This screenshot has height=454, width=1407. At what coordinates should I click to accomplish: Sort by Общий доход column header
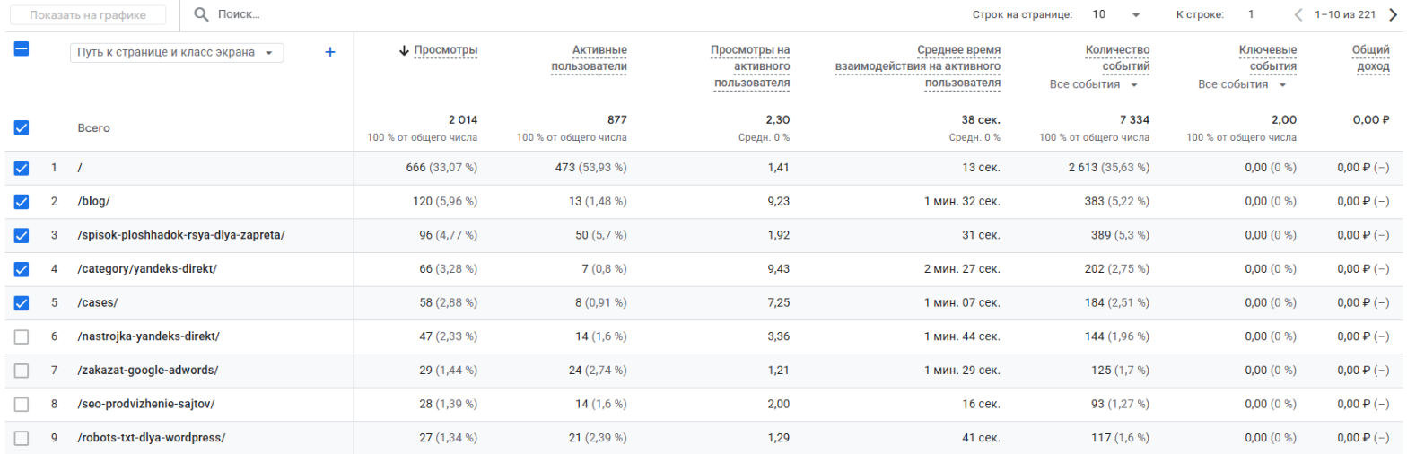click(1370, 58)
